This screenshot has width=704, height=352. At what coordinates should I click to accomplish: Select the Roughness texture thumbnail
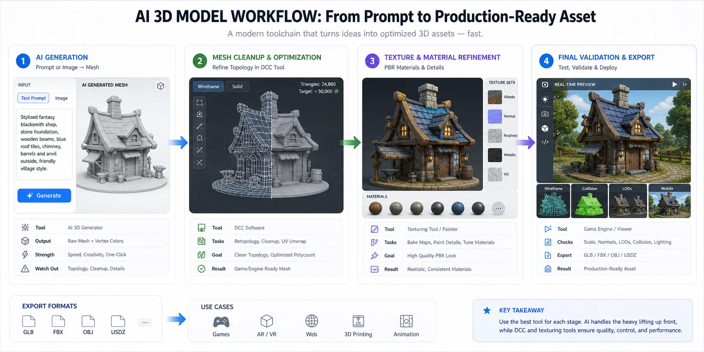click(495, 136)
